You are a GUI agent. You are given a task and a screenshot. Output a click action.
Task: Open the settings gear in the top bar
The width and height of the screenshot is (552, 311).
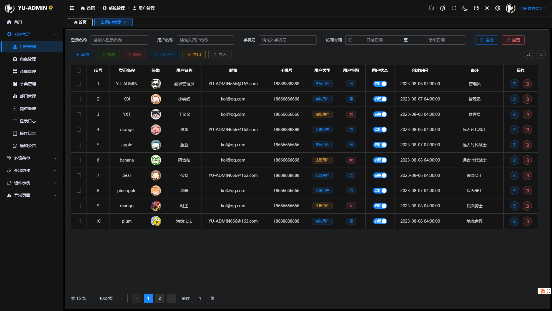click(498, 8)
